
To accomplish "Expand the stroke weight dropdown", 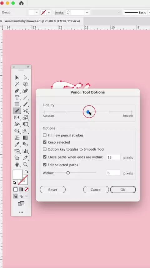I will [x=87, y=13].
